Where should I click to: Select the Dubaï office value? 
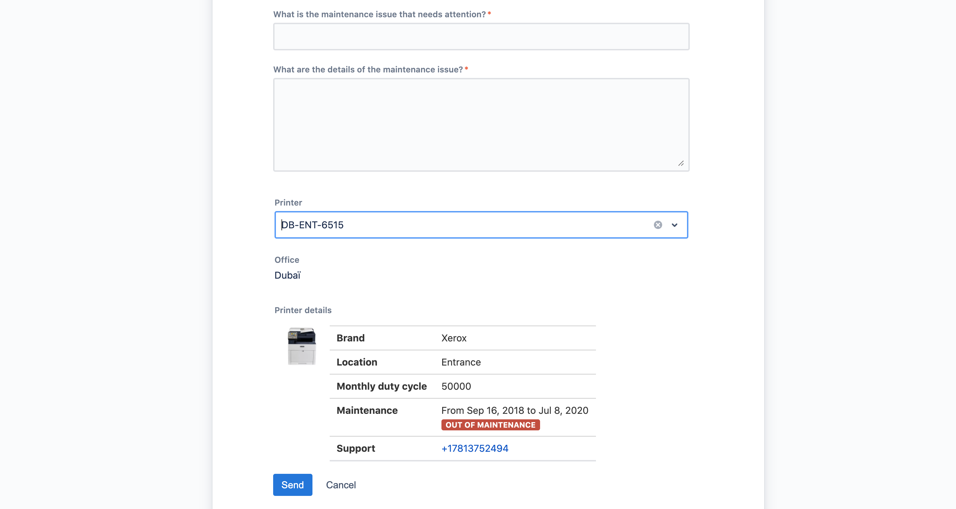(288, 275)
